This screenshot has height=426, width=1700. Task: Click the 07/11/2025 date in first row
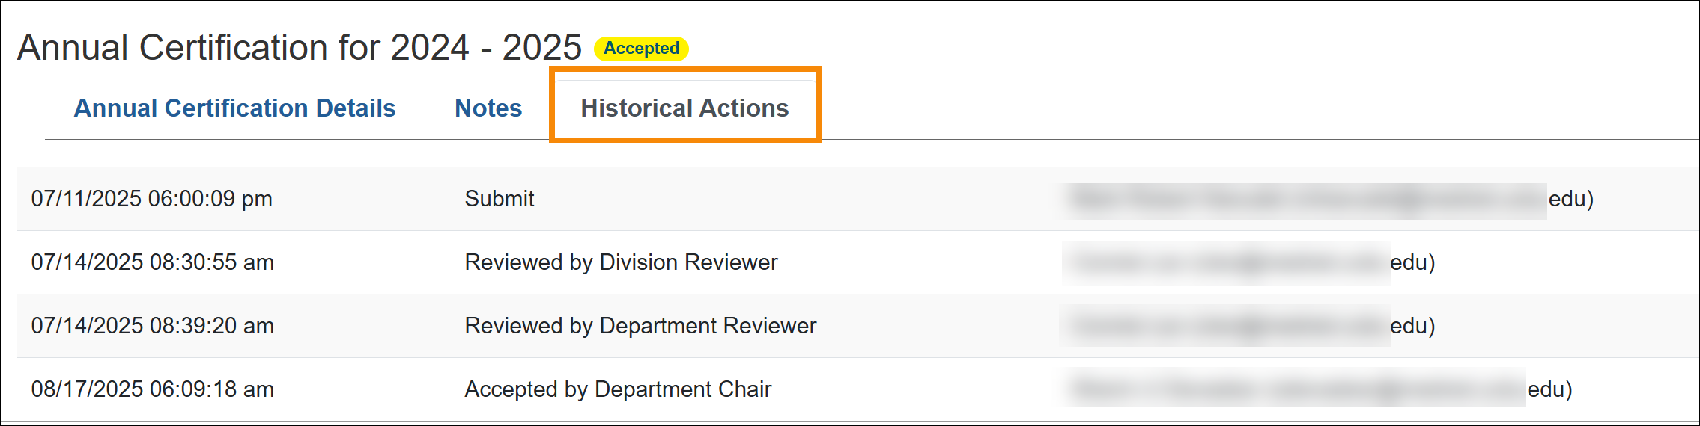click(x=86, y=199)
